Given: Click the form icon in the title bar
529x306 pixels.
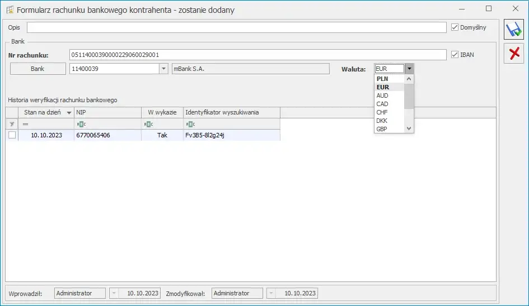Looking at the screenshot, I should tap(10, 9).
